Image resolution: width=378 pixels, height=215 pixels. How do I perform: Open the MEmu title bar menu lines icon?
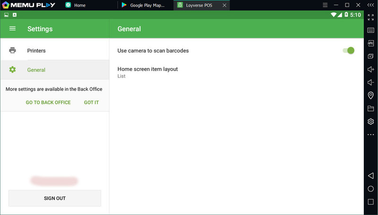(325, 5)
